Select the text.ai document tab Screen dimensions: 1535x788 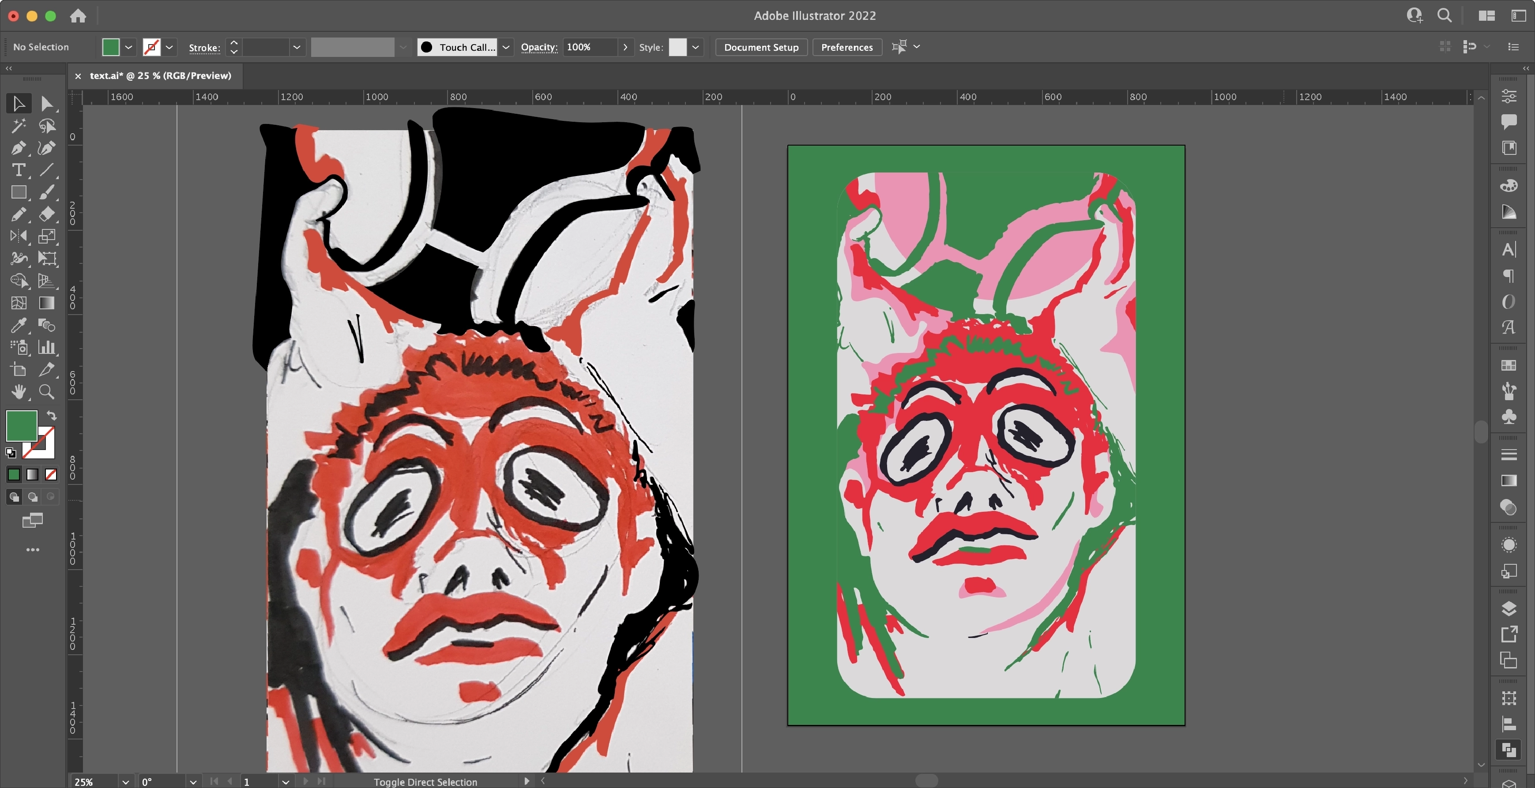[160, 75]
